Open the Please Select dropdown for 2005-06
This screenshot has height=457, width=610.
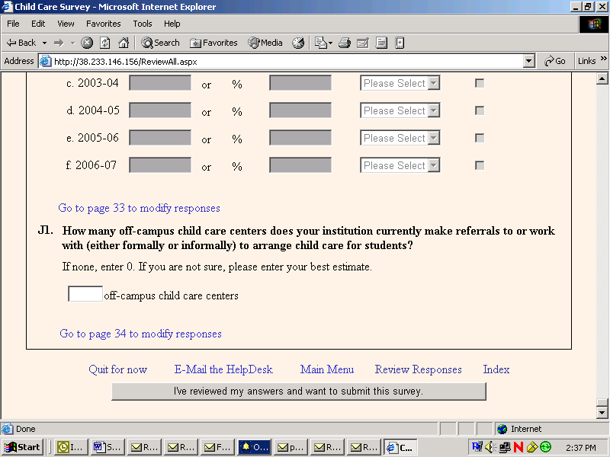tap(400, 138)
